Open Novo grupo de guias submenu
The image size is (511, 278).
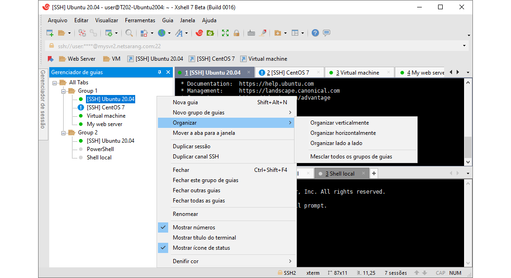coord(227,113)
